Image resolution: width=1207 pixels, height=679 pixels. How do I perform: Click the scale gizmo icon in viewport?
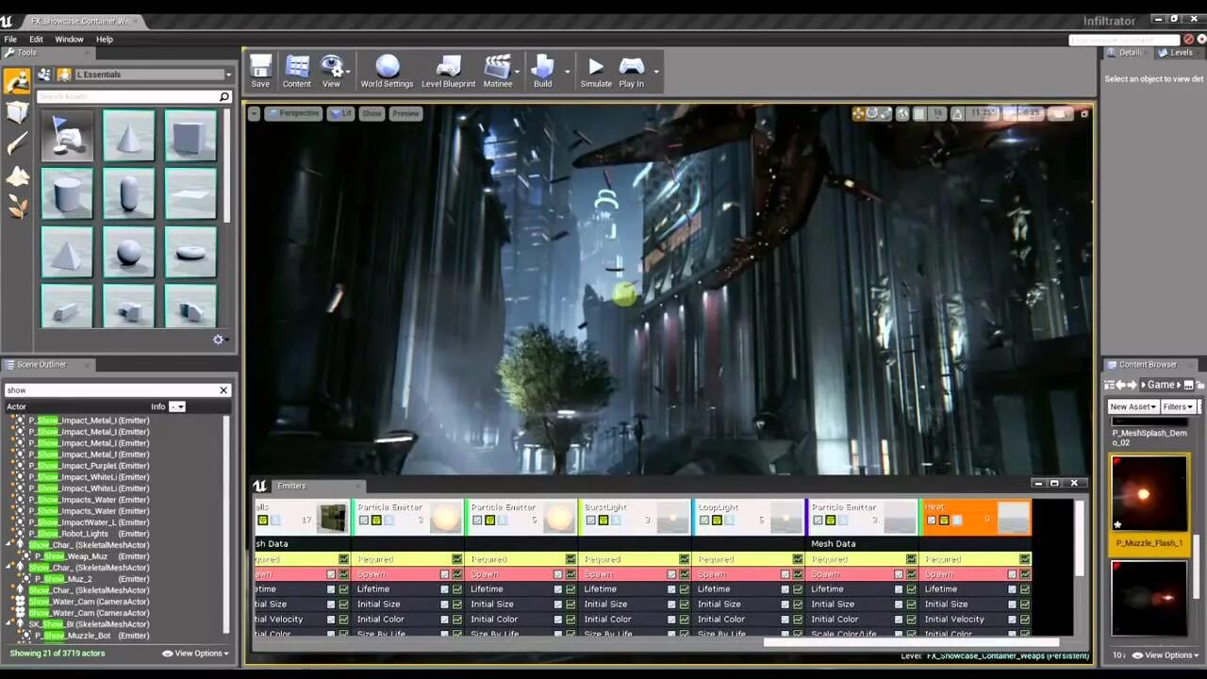[x=886, y=113]
